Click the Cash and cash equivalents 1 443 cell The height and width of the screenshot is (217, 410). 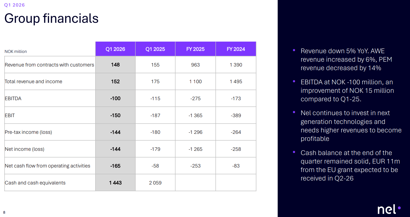point(115,183)
